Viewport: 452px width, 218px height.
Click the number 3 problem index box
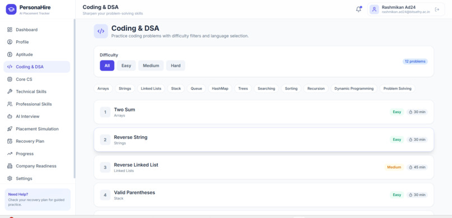[x=105, y=168]
